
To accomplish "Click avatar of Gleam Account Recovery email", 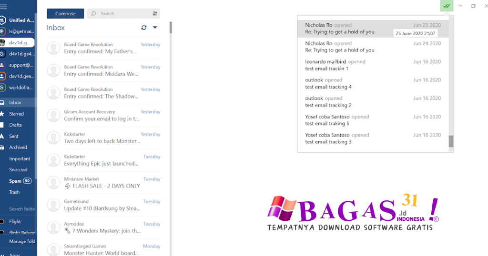I will (53, 115).
